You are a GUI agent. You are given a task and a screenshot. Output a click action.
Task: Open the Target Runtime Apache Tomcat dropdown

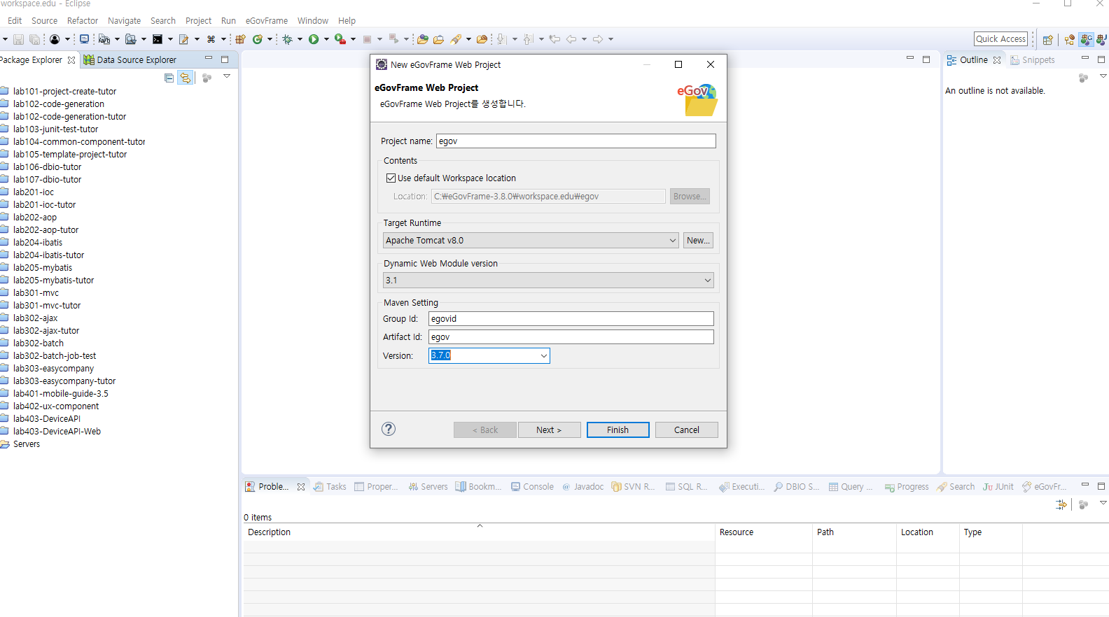pos(531,240)
